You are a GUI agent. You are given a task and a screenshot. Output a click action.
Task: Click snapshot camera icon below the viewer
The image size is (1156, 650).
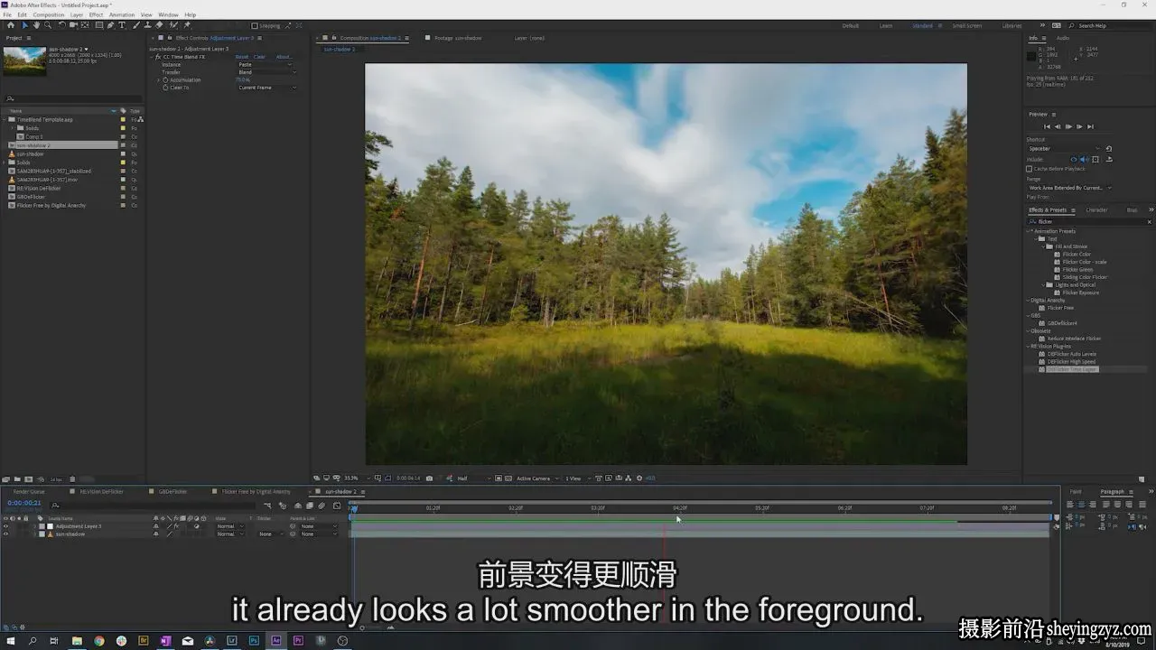point(430,478)
